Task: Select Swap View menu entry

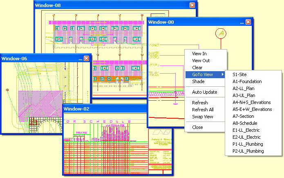Action: [203, 117]
